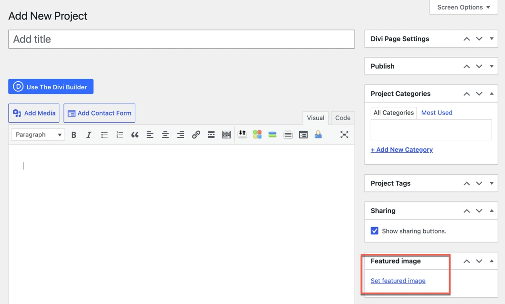Move Featured image panel down
This screenshot has width=505, height=304.
tap(479, 261)
